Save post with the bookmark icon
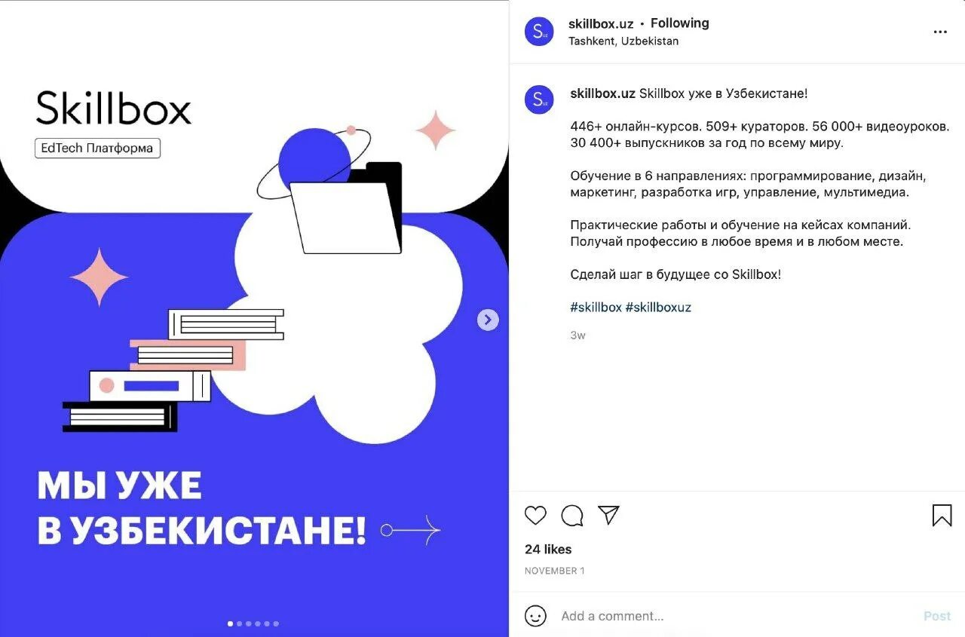The image size is (965, 637). coord(942,515)
